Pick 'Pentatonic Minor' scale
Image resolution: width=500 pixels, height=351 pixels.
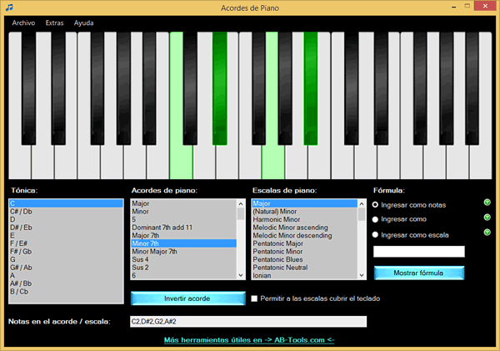[x=305, y=252]
